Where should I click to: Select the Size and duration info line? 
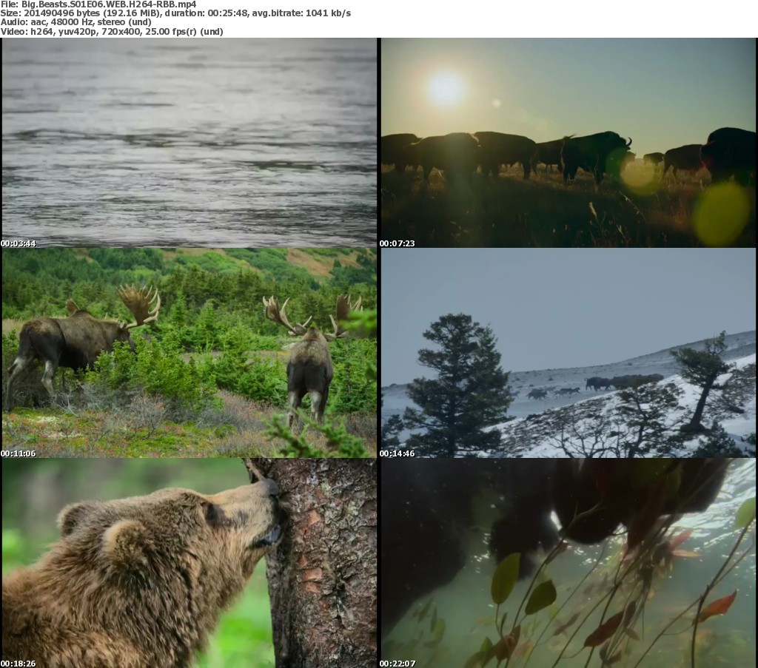point(176,13)
